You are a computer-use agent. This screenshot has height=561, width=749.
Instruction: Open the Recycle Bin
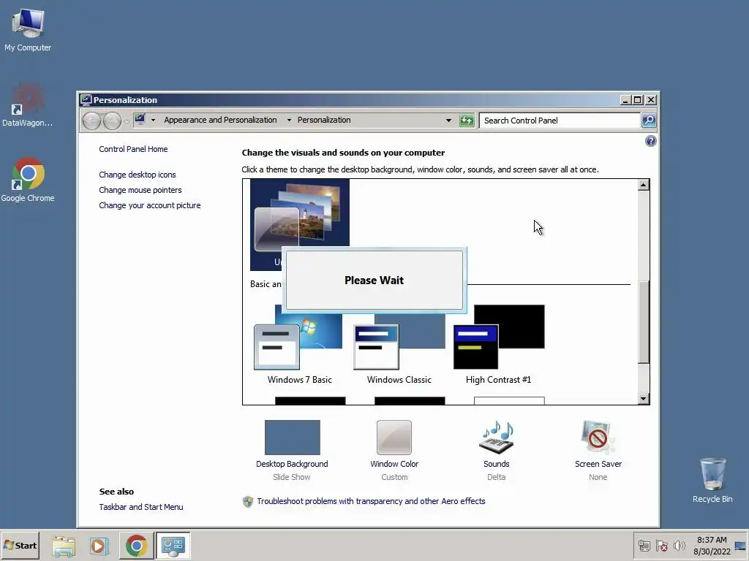(x=712, y=480)
